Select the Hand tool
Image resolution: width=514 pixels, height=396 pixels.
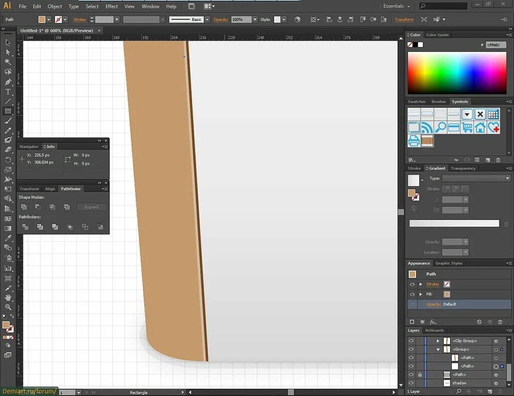tap(8, 298)
